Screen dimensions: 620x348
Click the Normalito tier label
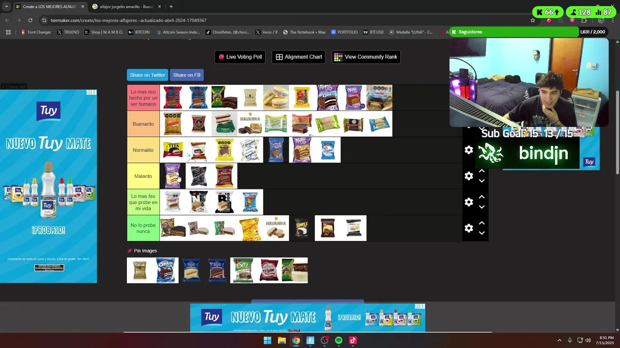click(143, 150)
